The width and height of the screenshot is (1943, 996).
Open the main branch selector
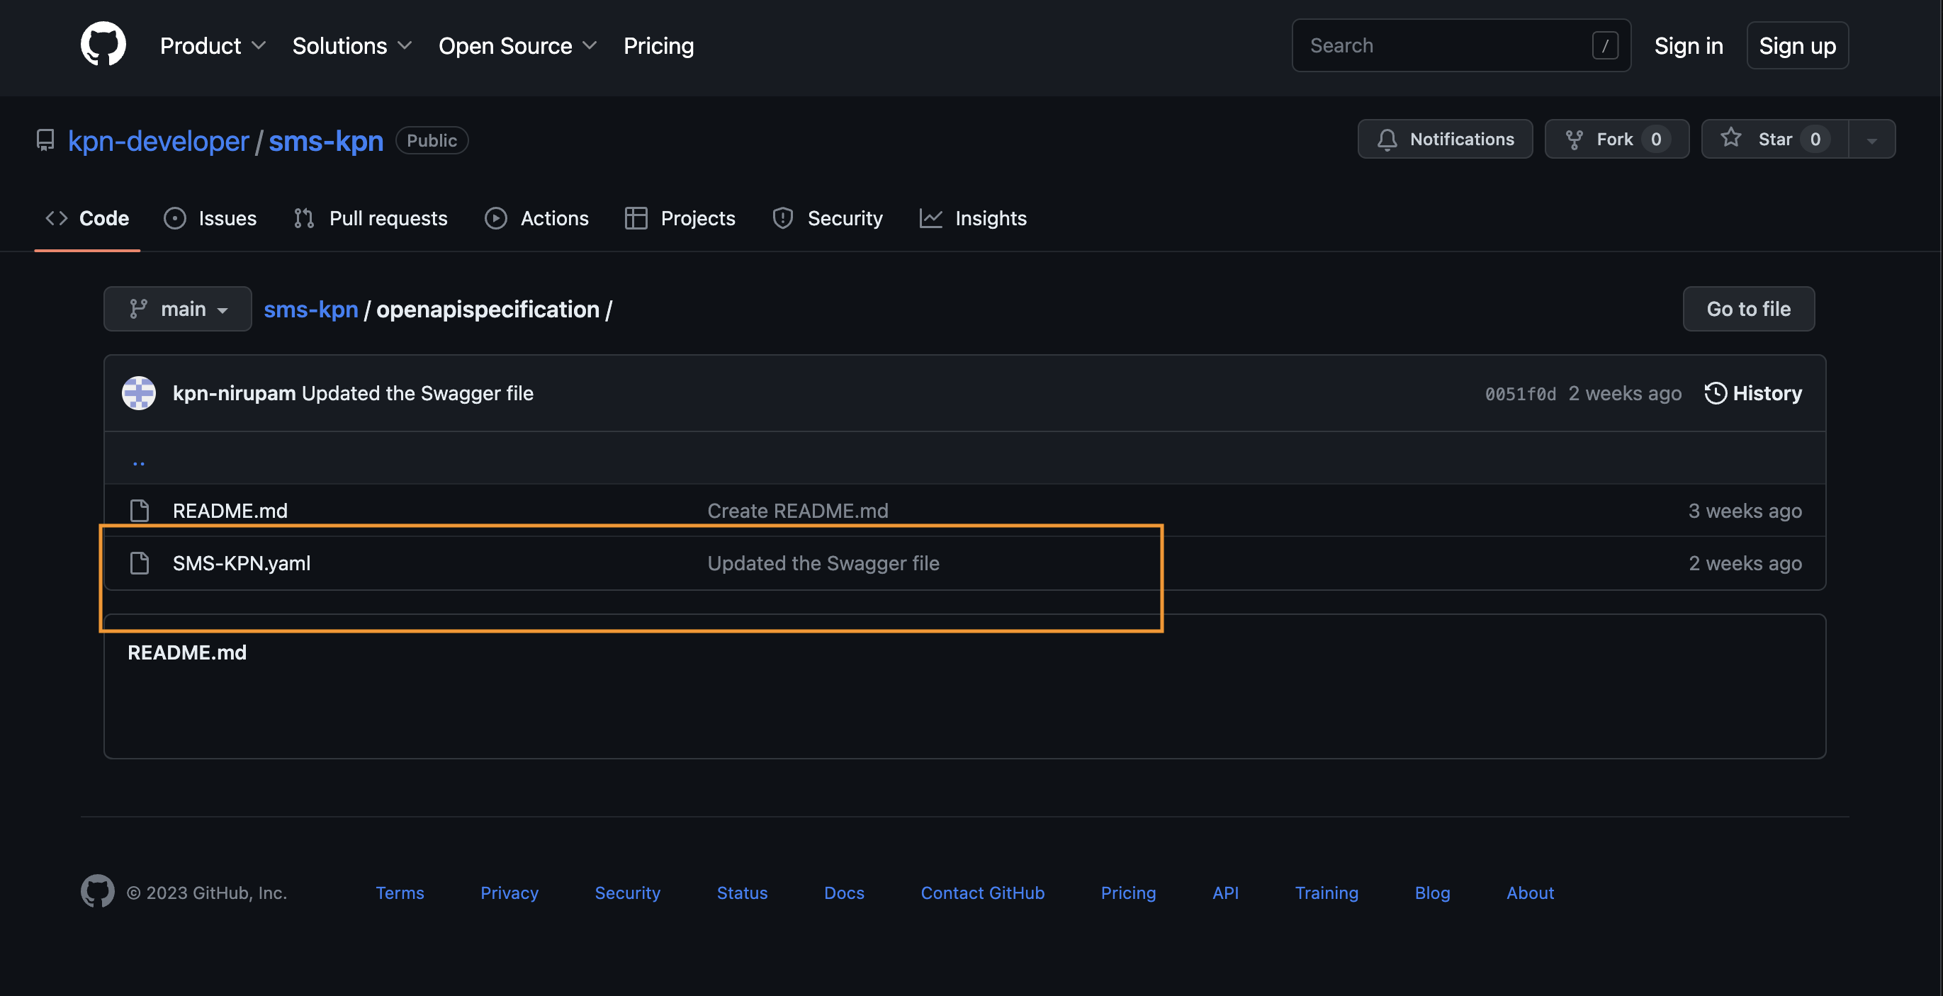[177, 308]
